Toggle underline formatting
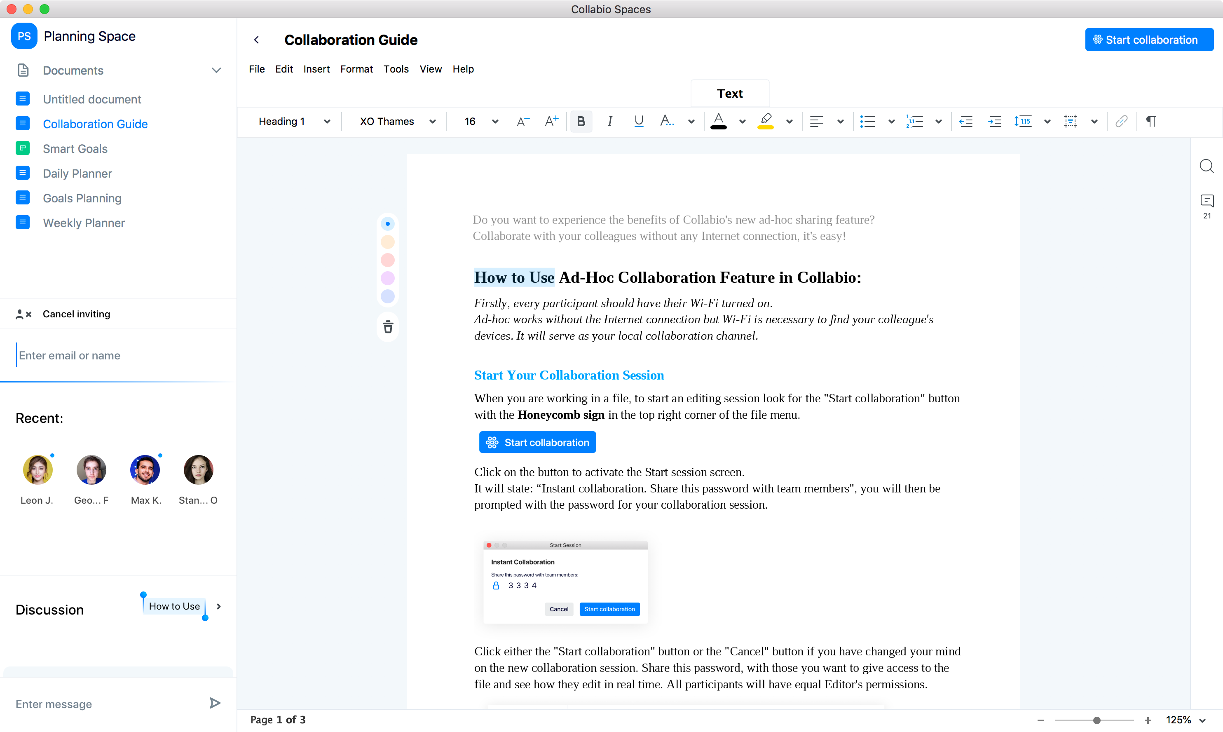Image resolution: width=1223 pixels, height=732 pixels. (x=639, y=121)
